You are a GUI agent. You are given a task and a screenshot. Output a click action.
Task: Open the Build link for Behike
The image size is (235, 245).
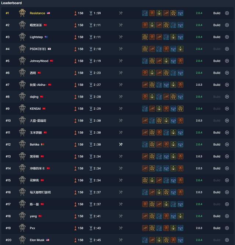point(217,145)
